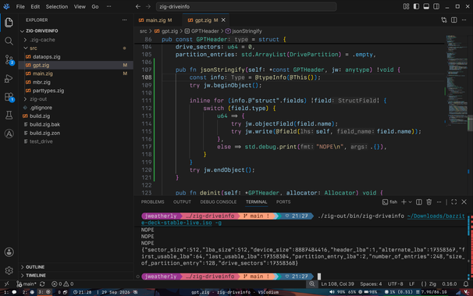Image resolution: width=473 pixels, height=296 pixels.
Task: Go back with the navigation arrow
Action: point(138,6)
